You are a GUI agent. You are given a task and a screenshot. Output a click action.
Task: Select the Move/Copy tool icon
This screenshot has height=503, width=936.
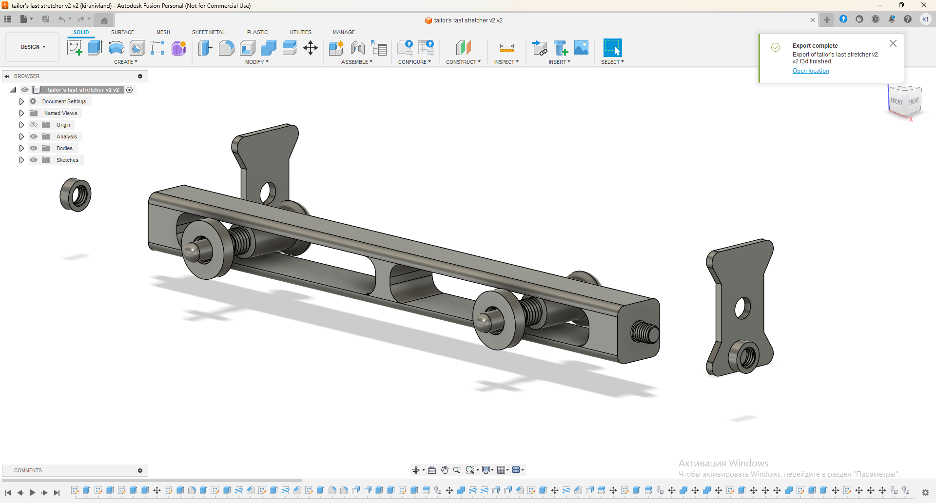tap(311, 48)
